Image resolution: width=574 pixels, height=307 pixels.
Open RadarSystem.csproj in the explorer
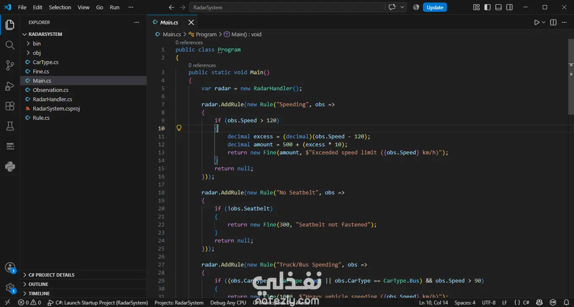84,108
